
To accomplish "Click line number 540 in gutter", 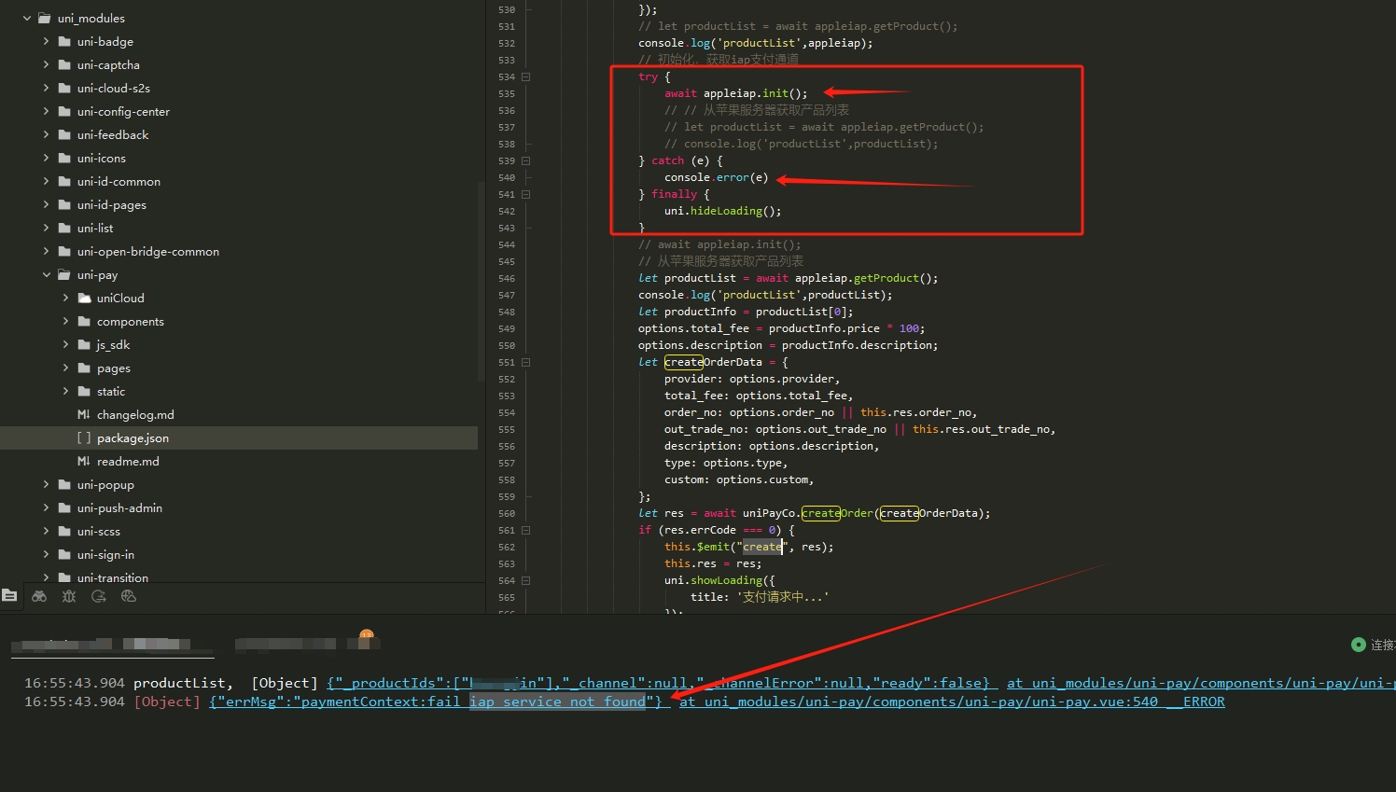I will [507, 177].
